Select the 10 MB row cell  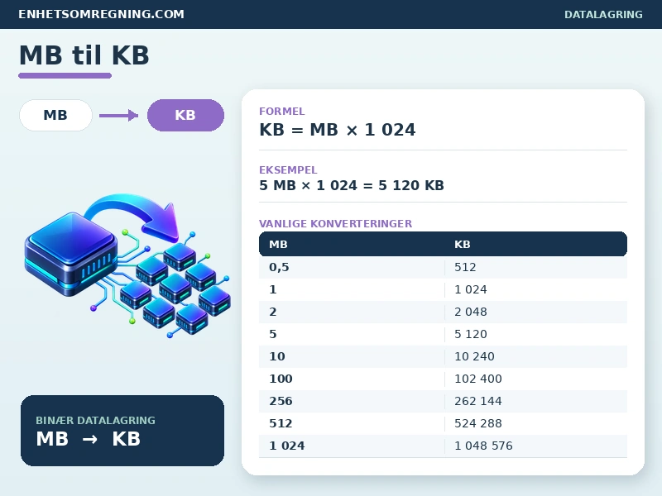pyautogui.click(x=352, y=357)
